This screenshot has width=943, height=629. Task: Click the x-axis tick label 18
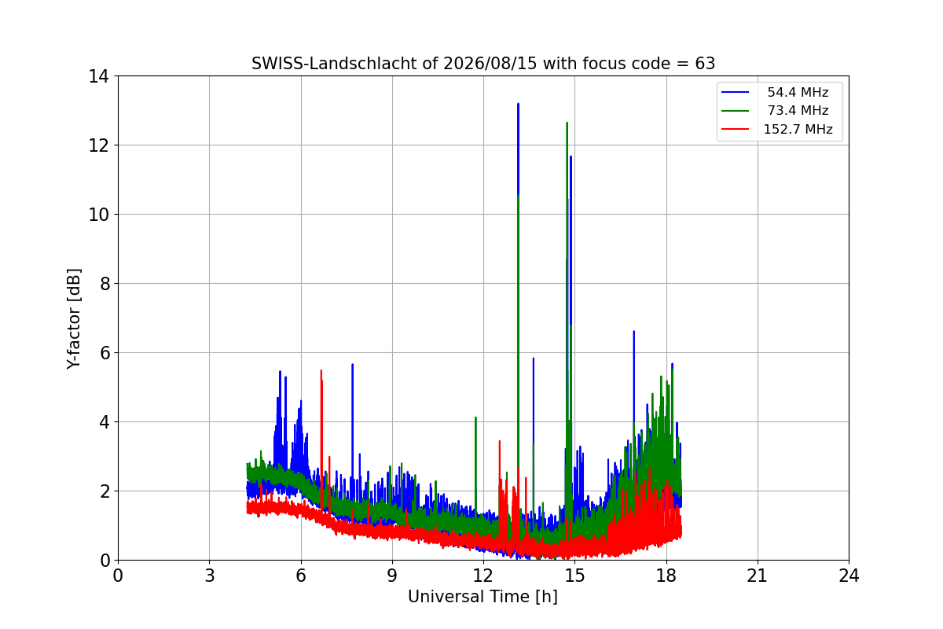tap(666, 576)
